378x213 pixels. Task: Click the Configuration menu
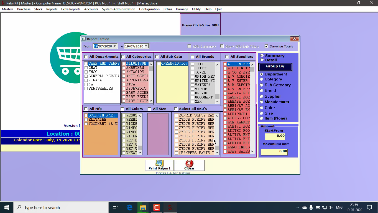click(149, 9)
